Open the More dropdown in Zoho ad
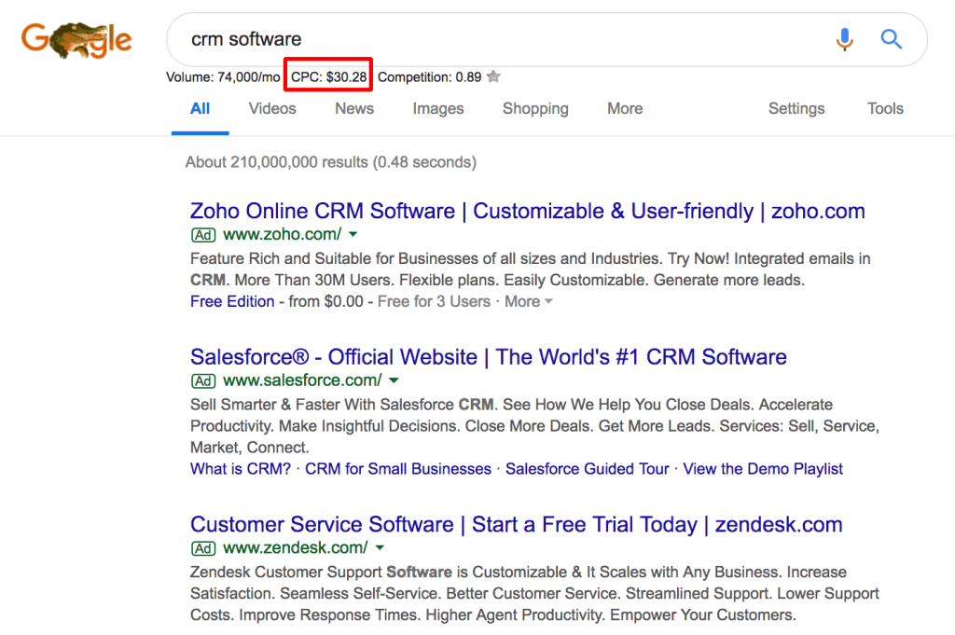 [528, 301]
